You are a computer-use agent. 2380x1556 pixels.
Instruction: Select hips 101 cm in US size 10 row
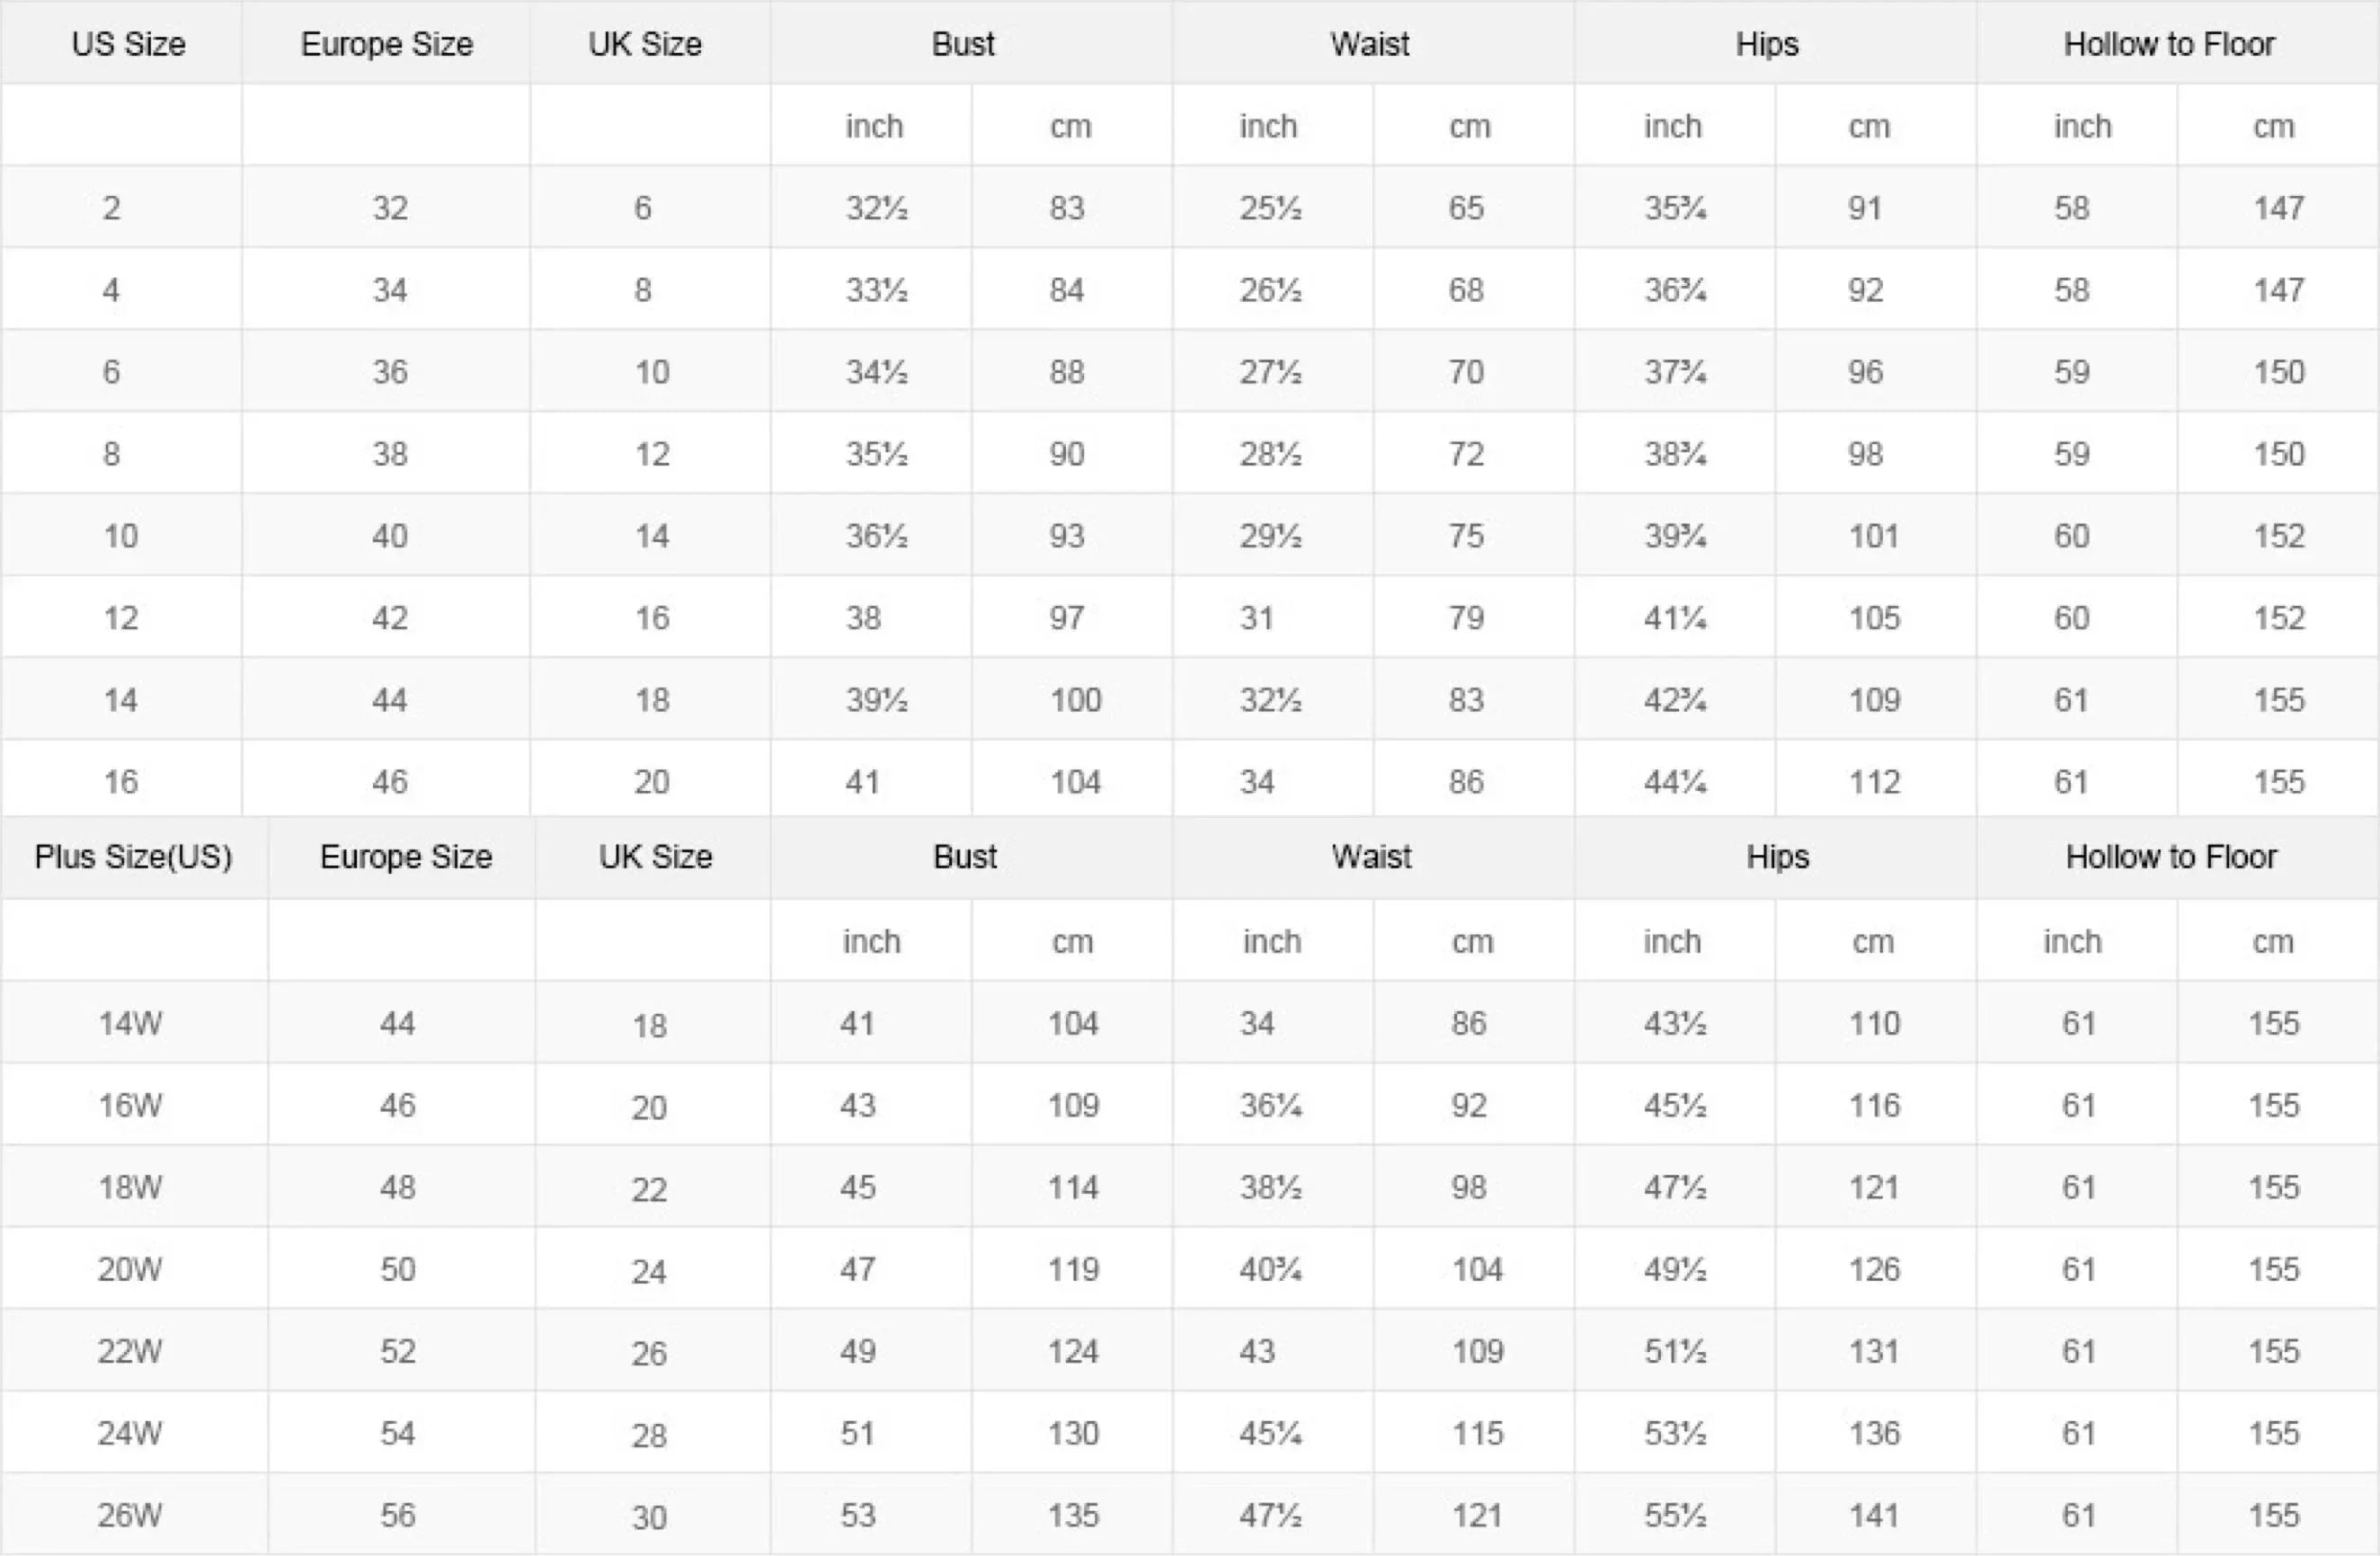[x=1873, y=536]
